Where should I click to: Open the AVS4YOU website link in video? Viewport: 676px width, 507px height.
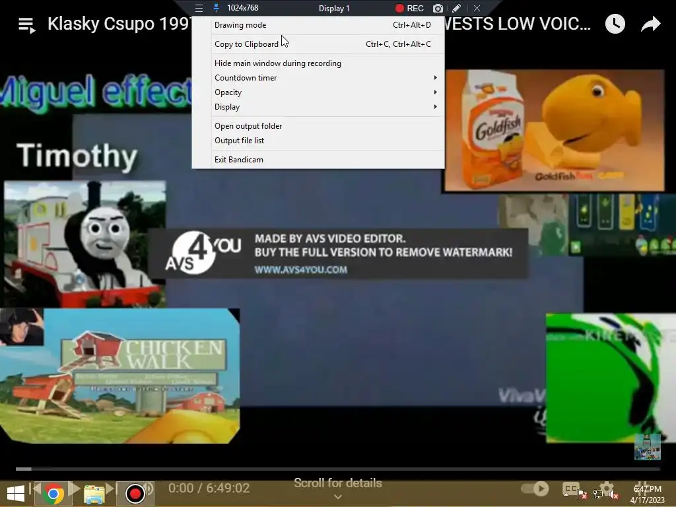click(300, 269)
